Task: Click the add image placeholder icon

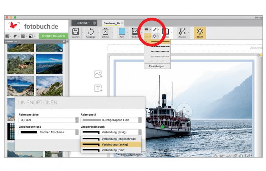Action: [x=98, y=74]
